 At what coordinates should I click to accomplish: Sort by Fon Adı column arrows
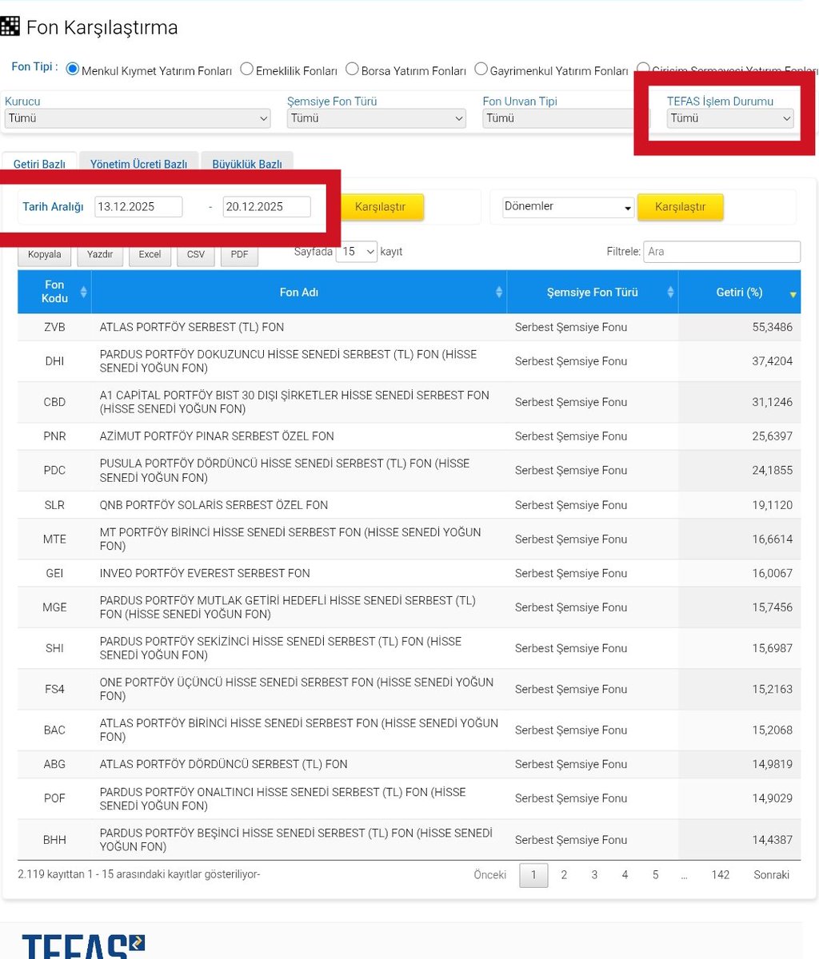(x=499, y=292)
